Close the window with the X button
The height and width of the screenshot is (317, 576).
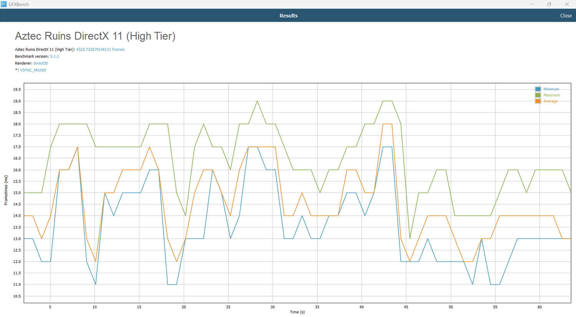click(x=567, y=4)
